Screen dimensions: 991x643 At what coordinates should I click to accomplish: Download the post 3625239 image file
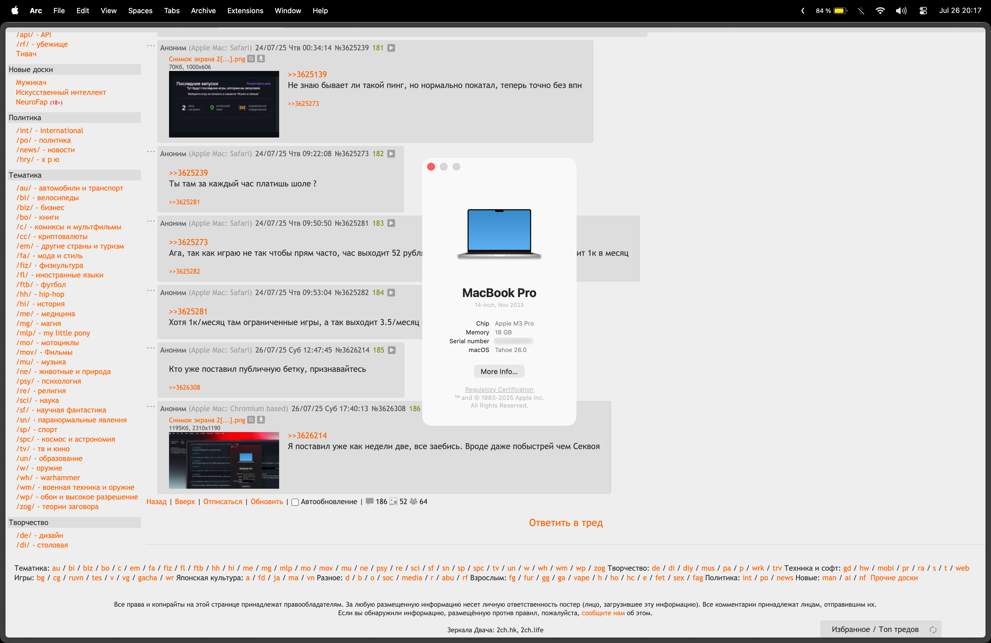[x=261, y=59]
